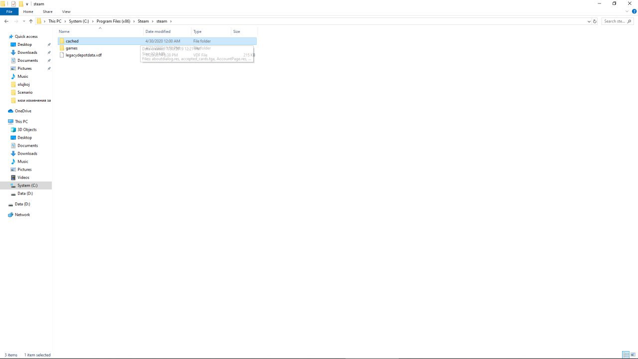Screen dimensions: 638x359
Task: Click the '3 items' status text
Action: coord(11,355)
